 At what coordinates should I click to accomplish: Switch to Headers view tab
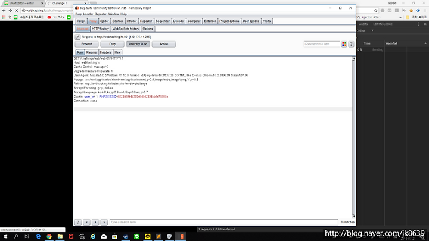105,52
